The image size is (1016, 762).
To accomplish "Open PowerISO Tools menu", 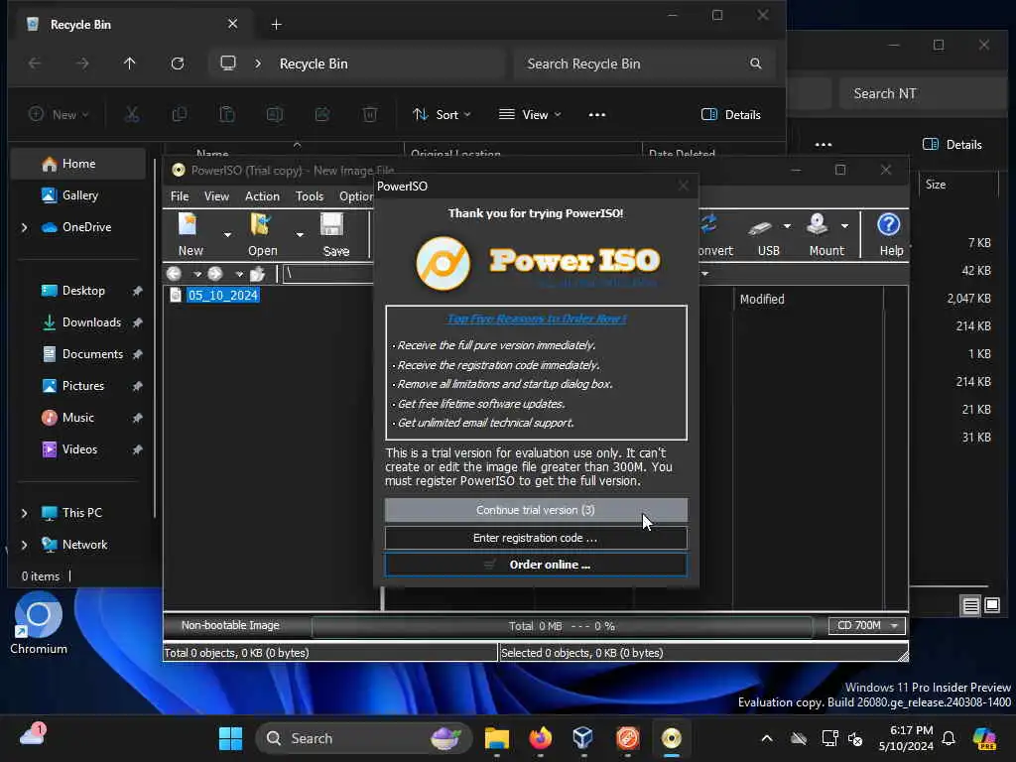I will click(310, 196).
